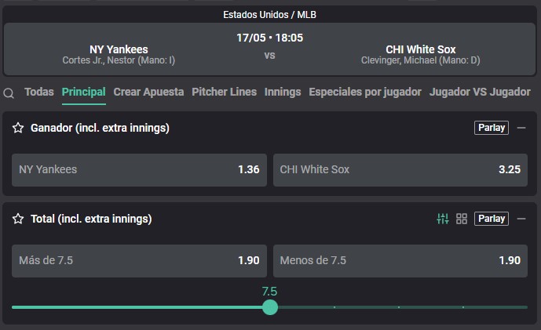
Task: Open Especiales por jugador tab
Action: pos(365,92)
